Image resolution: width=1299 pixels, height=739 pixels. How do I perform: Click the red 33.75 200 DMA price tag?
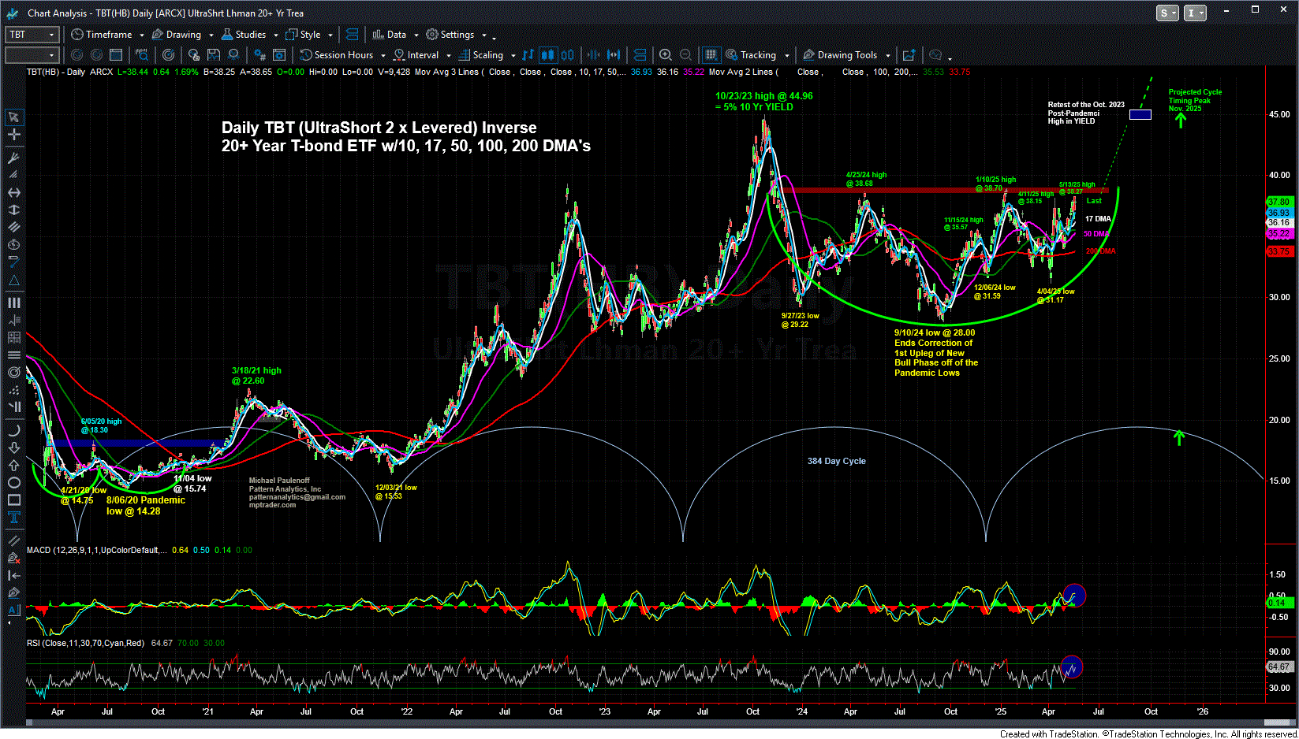pyautogui.click(x=1279, y=252)
